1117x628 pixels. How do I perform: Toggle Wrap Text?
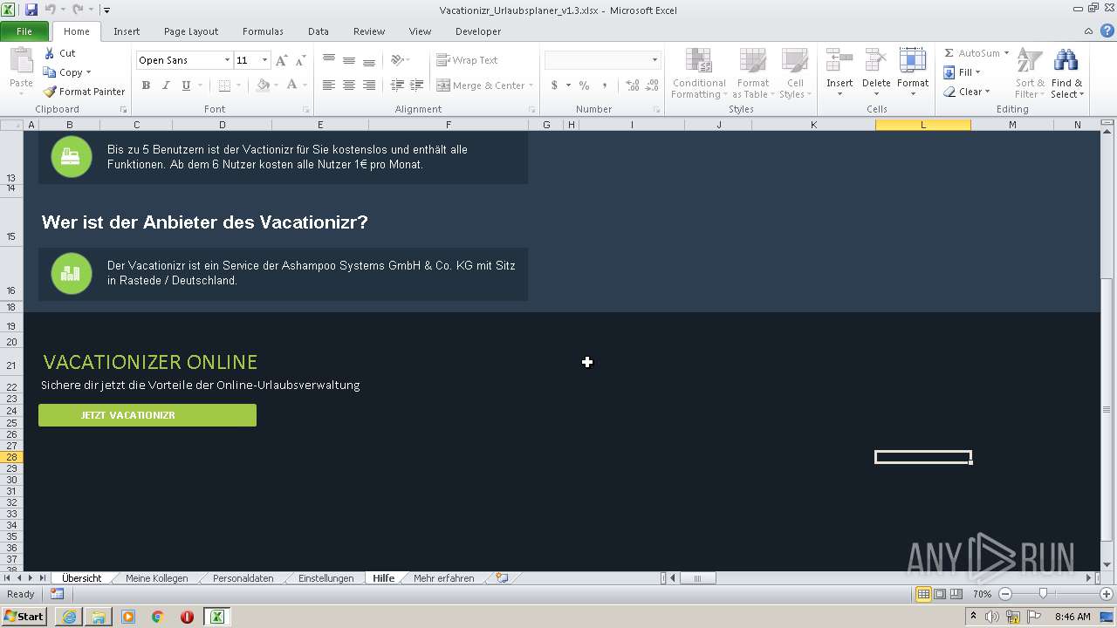[468, 60]
